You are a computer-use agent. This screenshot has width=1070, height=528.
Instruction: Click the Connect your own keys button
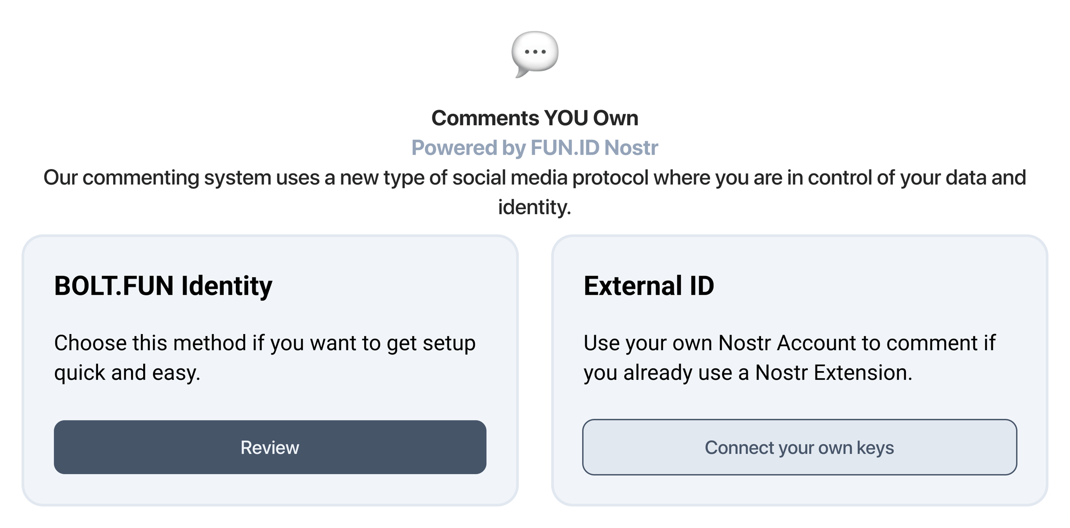799,447
